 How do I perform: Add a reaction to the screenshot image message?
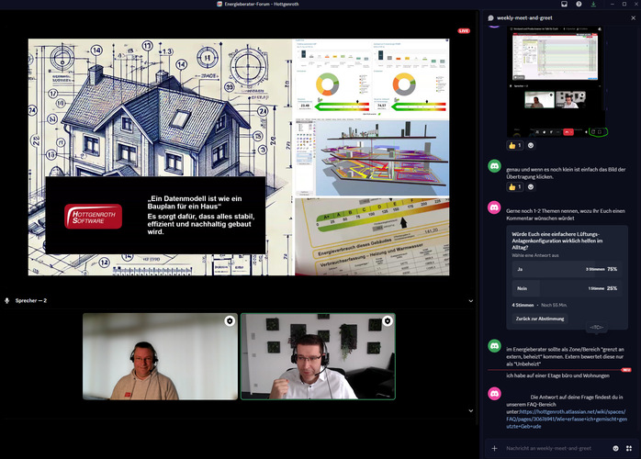(531, 145)
